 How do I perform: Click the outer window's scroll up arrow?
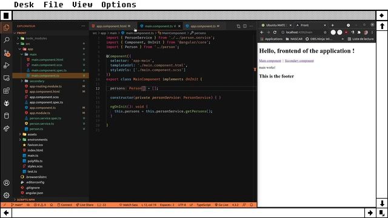[x=382, y=26]
